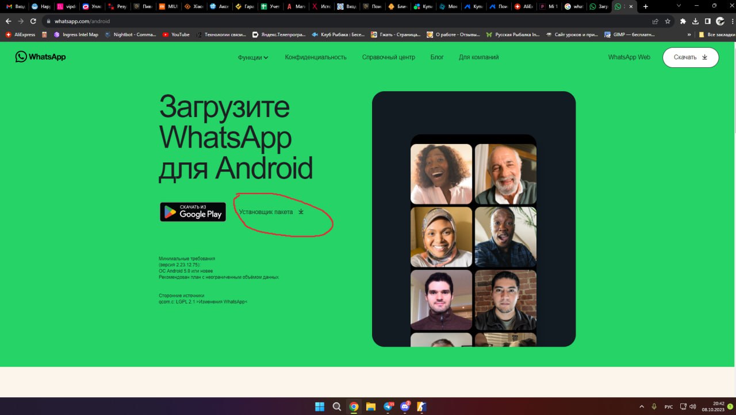Open the Яндекс.Телеграф bookmark

pos(279,34)
